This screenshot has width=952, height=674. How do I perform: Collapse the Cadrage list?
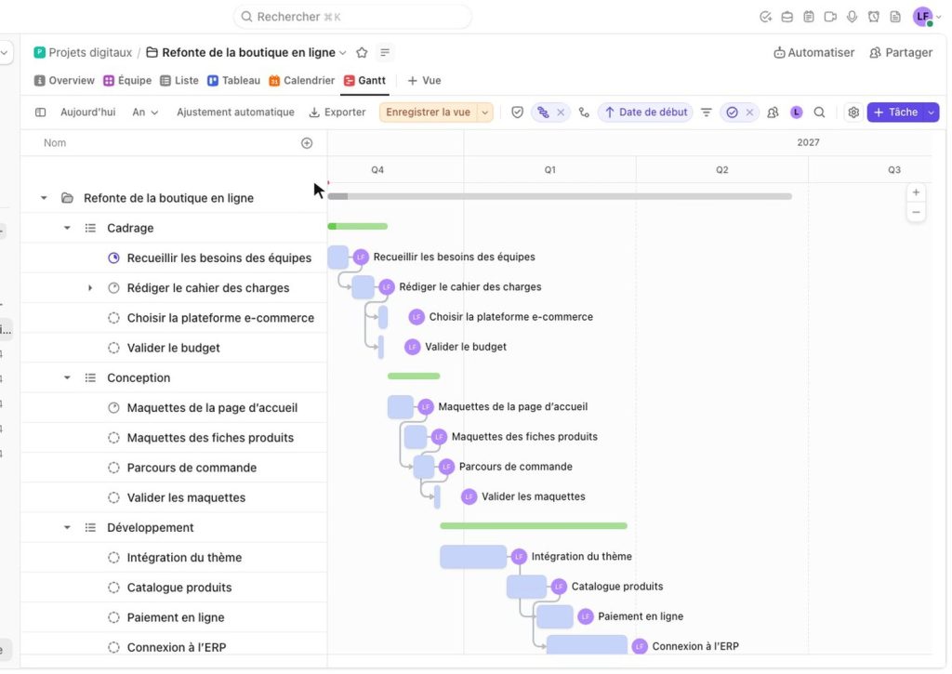pos(67,229)
